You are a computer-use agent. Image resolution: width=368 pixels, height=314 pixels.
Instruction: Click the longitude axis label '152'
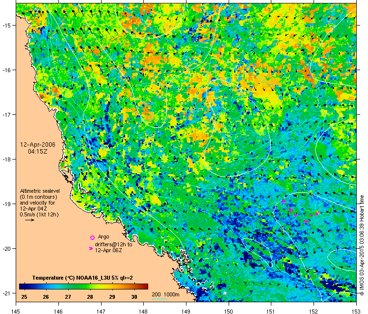pyautogui.click(x=314, y=311)
